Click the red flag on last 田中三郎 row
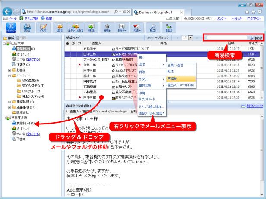The image size is (266, 199). point(80,98)
